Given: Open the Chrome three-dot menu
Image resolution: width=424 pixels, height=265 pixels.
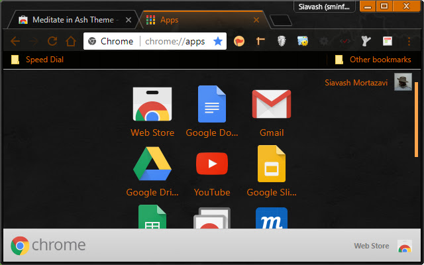Looking at the screenshot, I should 409,41.
